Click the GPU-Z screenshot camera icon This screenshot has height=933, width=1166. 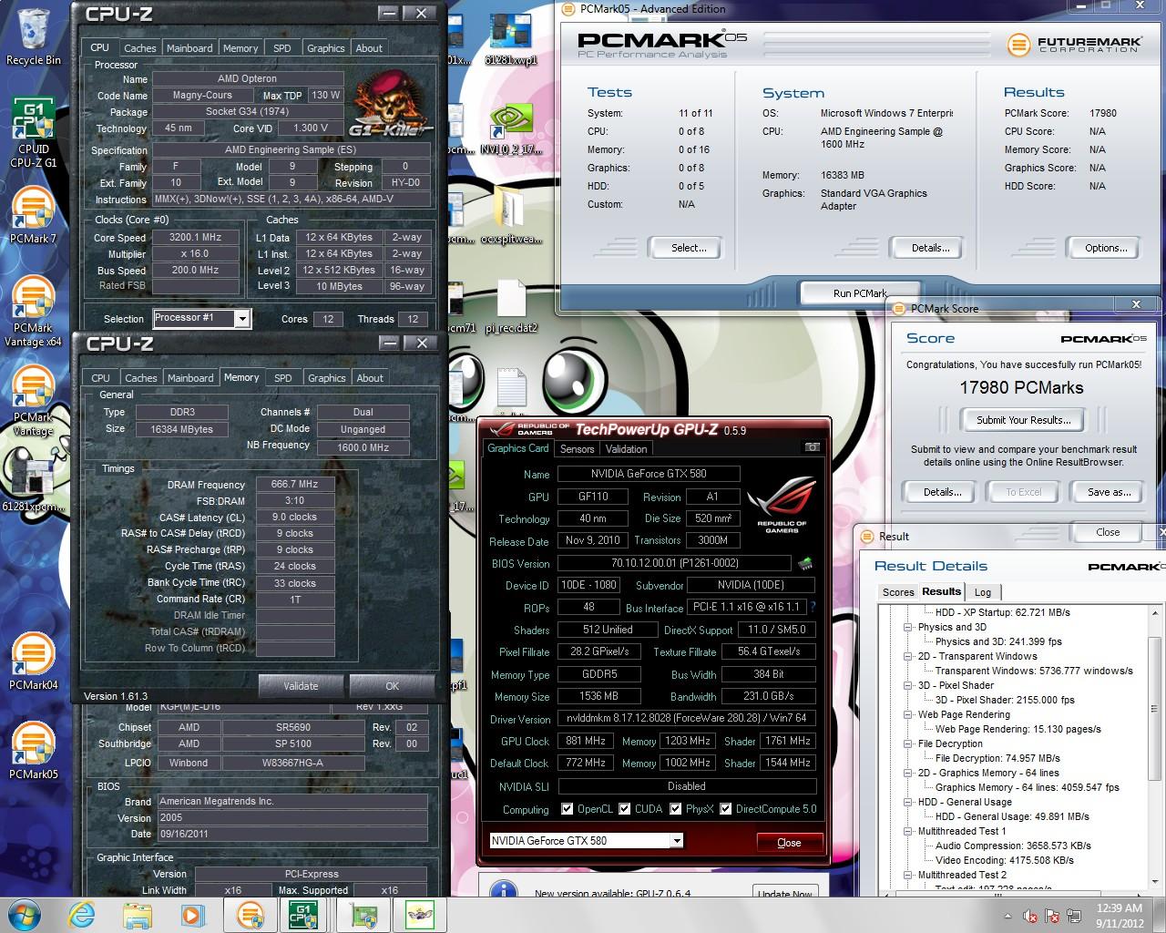coord(813,446)
